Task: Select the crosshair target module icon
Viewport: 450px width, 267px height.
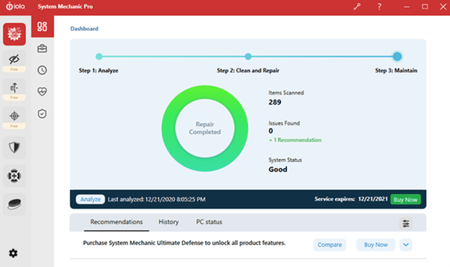Action: click(x=15, y=115)
